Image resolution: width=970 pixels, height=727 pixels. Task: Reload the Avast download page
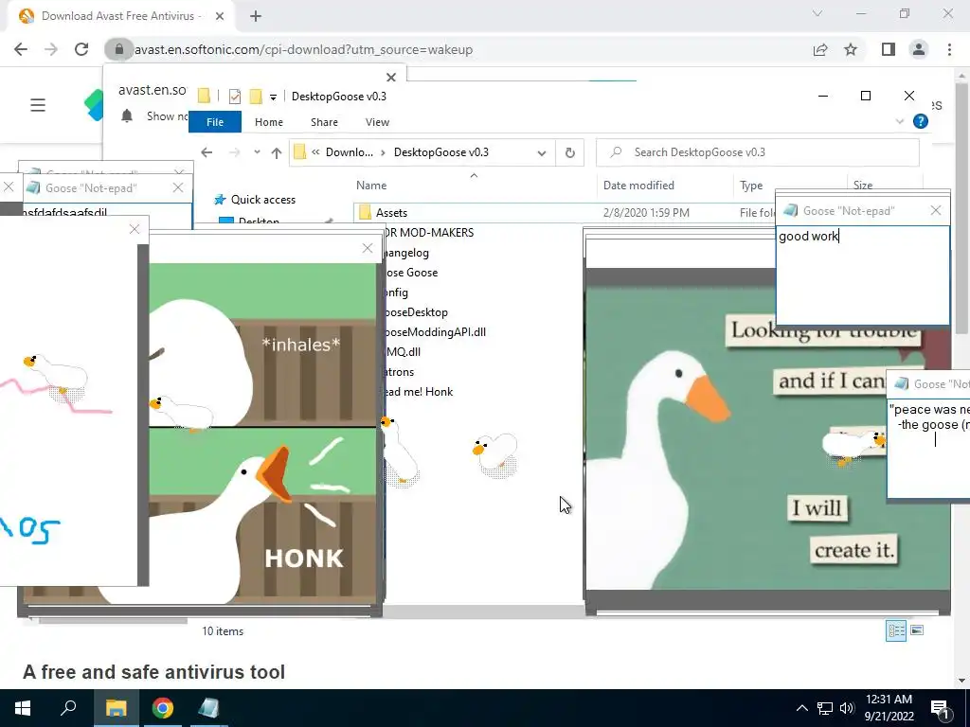coord(81,49)
